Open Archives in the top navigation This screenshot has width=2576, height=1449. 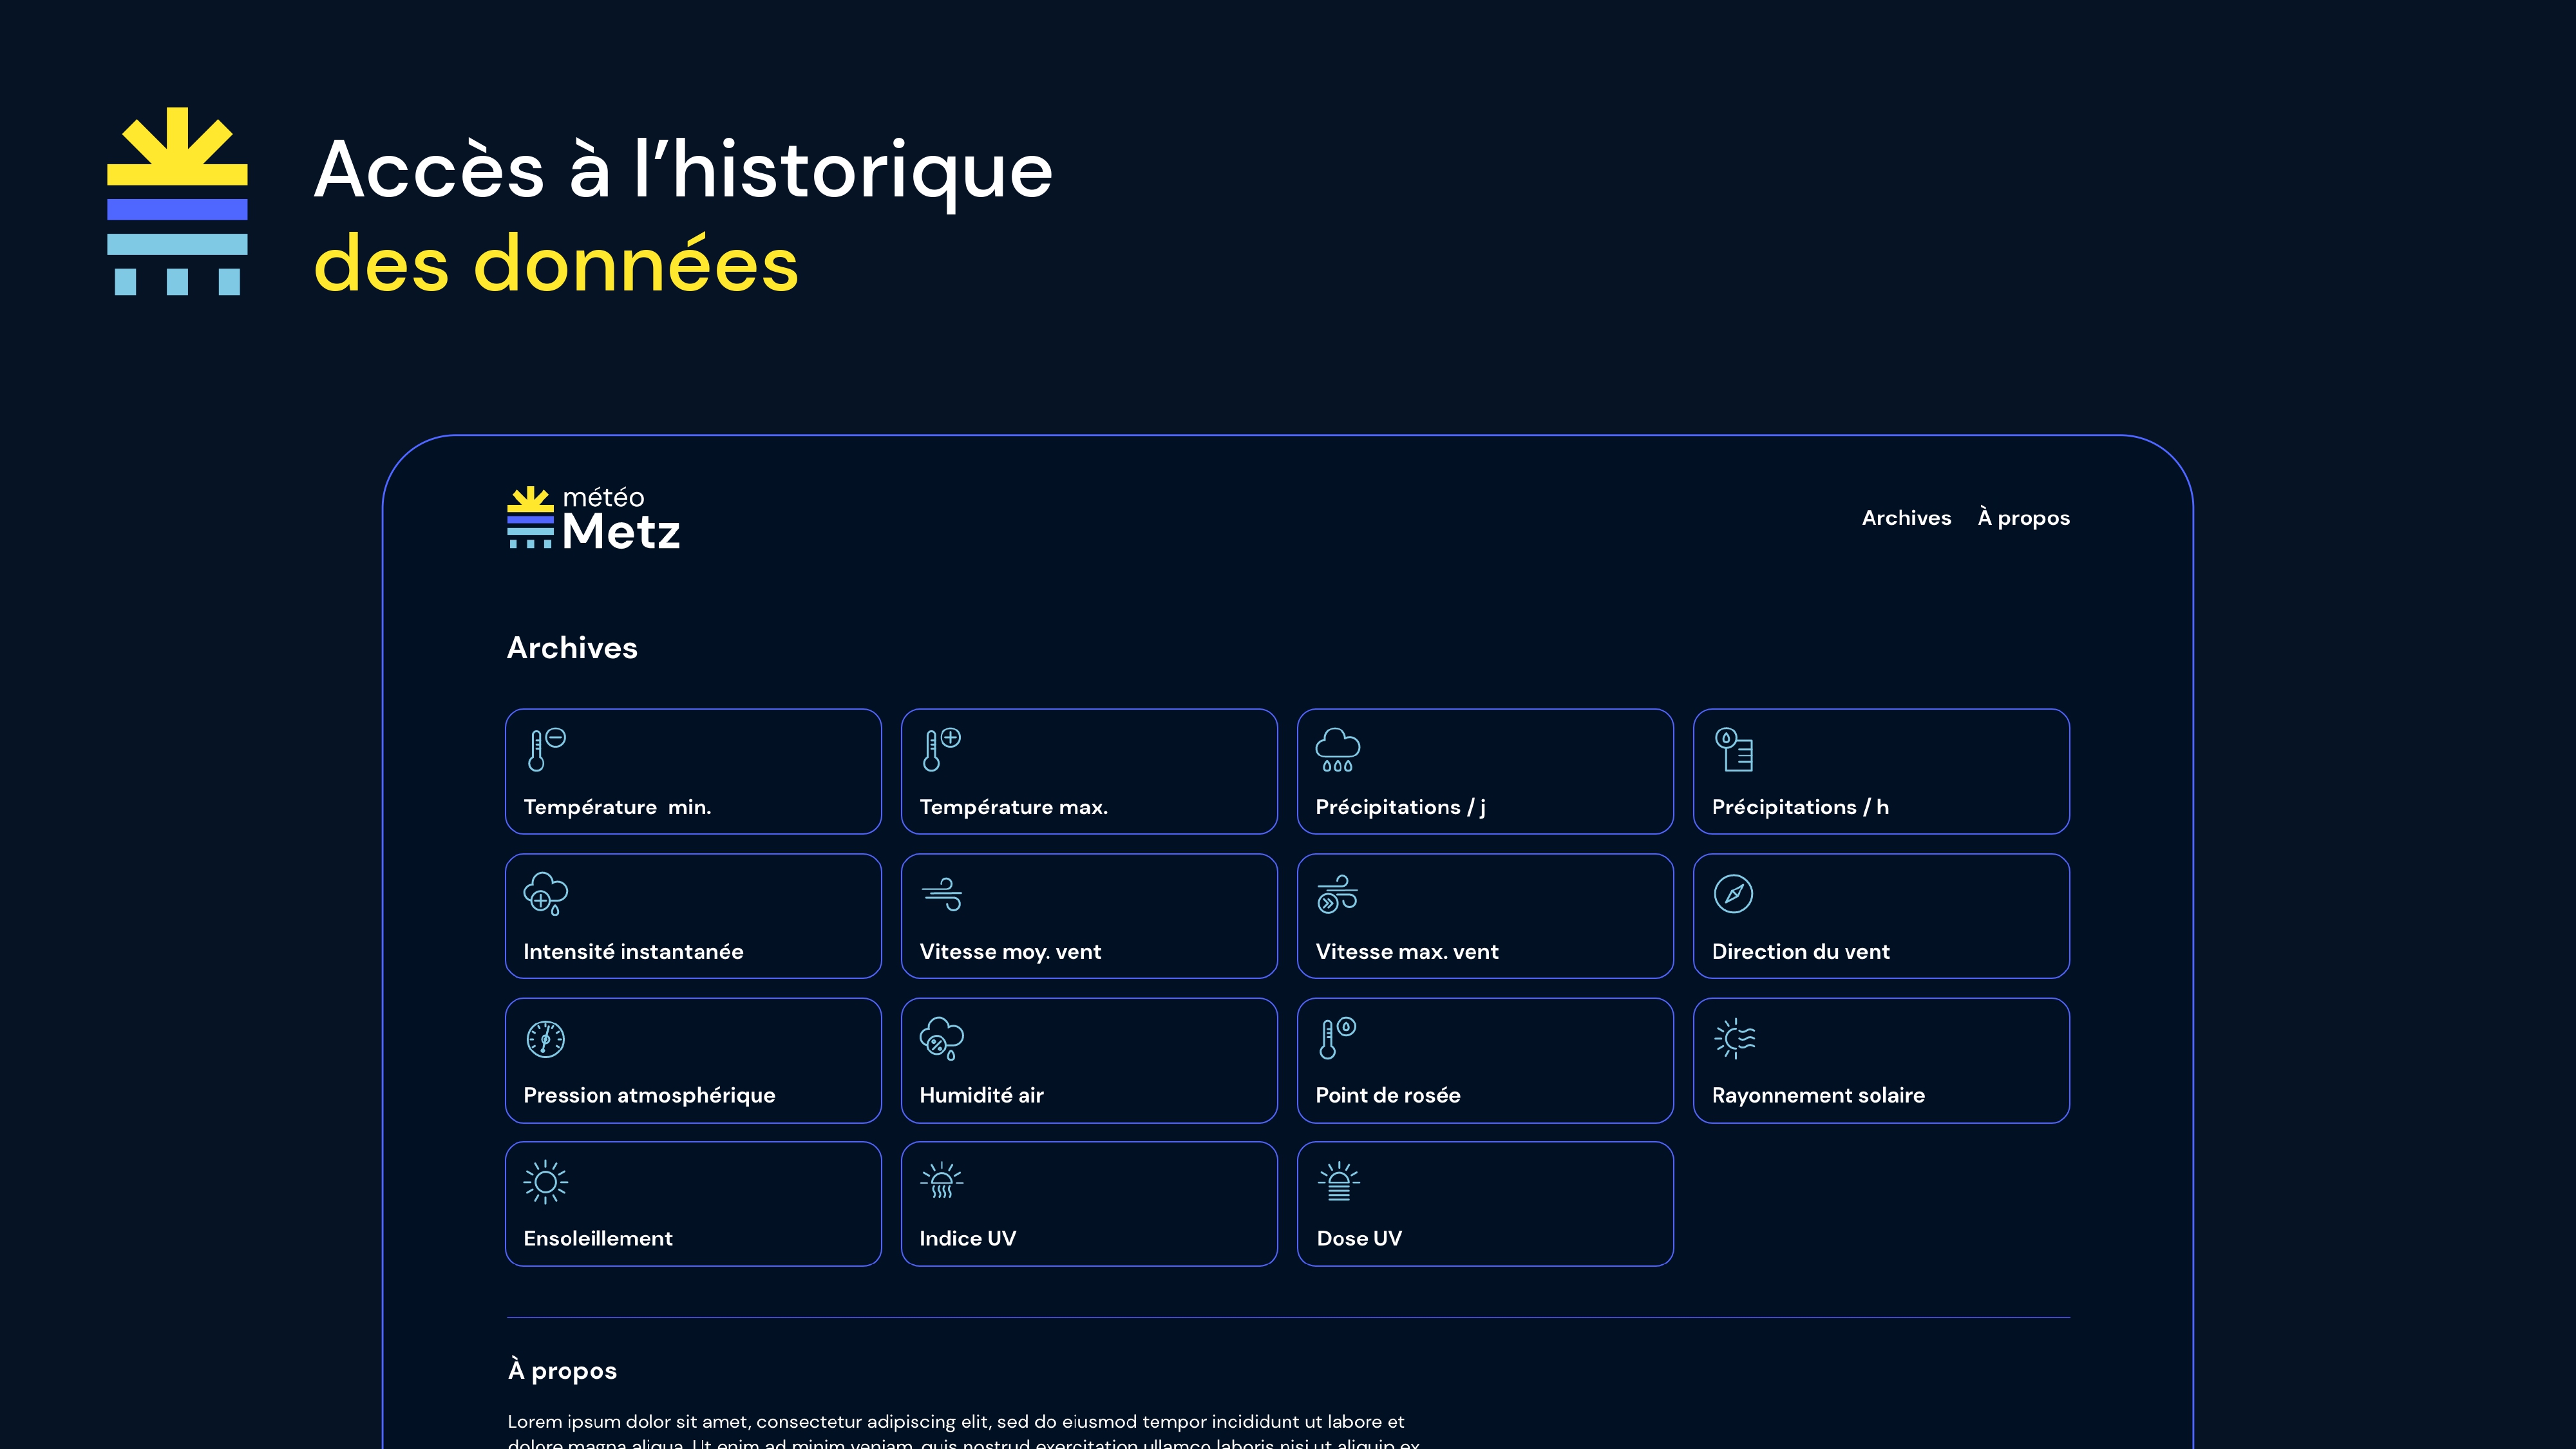pos(1906,518)
